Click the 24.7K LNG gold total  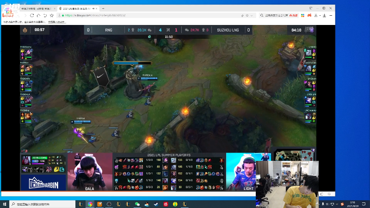[x=195, y=30]
